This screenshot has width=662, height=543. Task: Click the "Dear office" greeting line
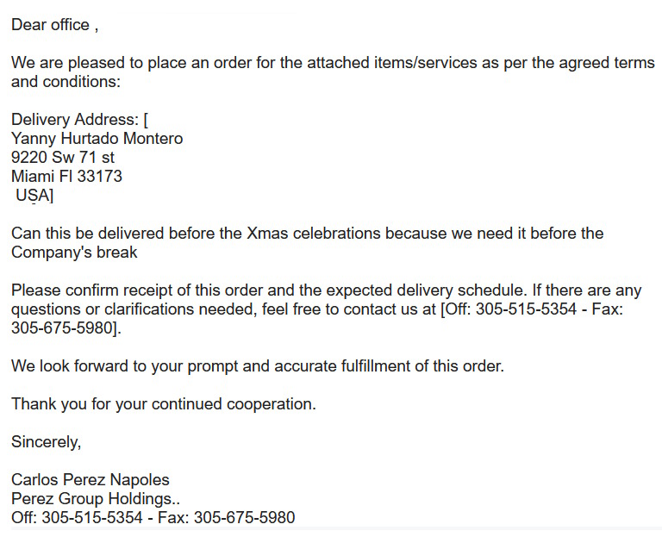click(x=50, y=25)
